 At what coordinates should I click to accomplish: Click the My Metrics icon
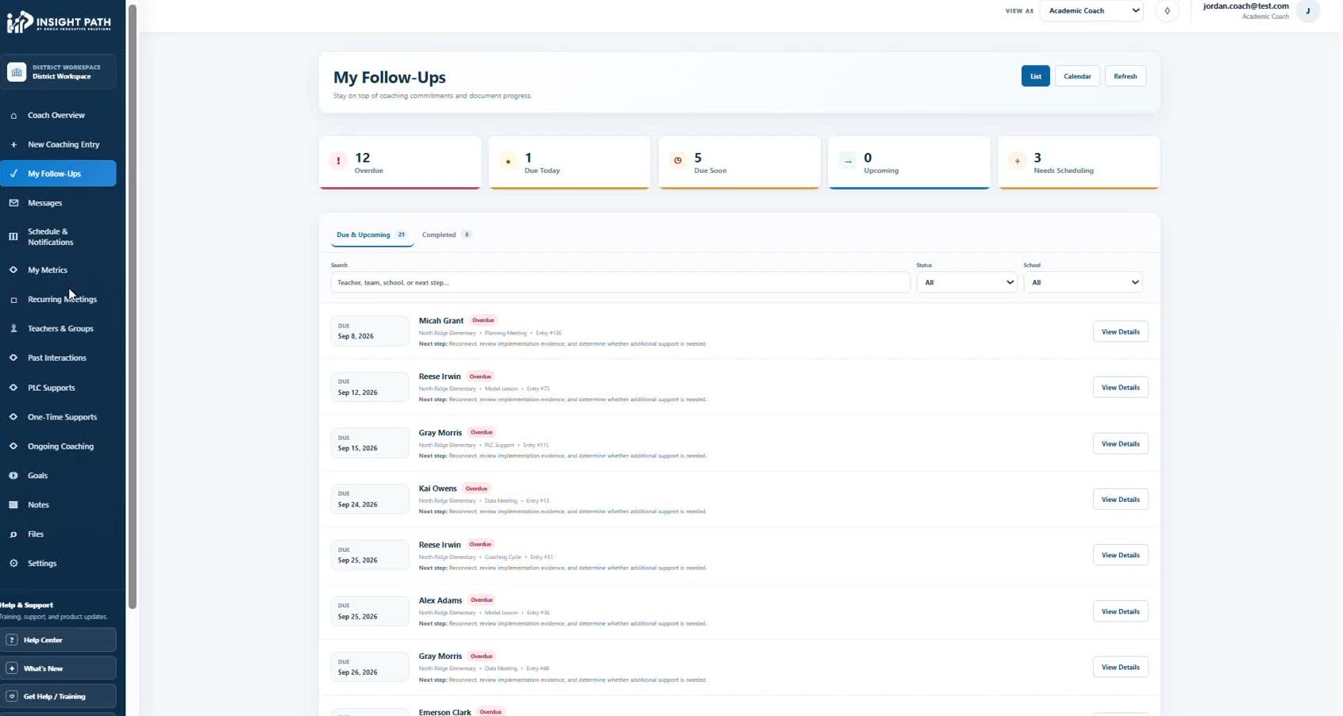click(13, 270)
